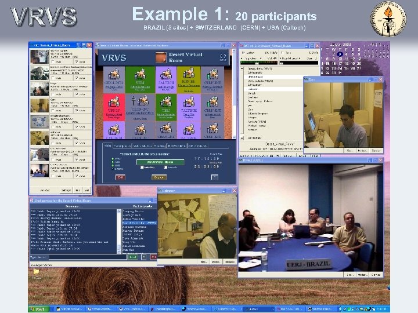This screenshot has height=313, width=418.
Task: Click the green Disconnect button
Action: click(160, 162)
